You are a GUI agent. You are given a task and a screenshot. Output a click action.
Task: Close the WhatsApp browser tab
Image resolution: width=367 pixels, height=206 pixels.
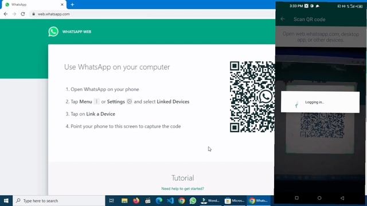point(63,5)
